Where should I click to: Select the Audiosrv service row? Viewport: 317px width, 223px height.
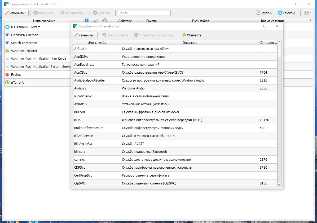point(175,88)
